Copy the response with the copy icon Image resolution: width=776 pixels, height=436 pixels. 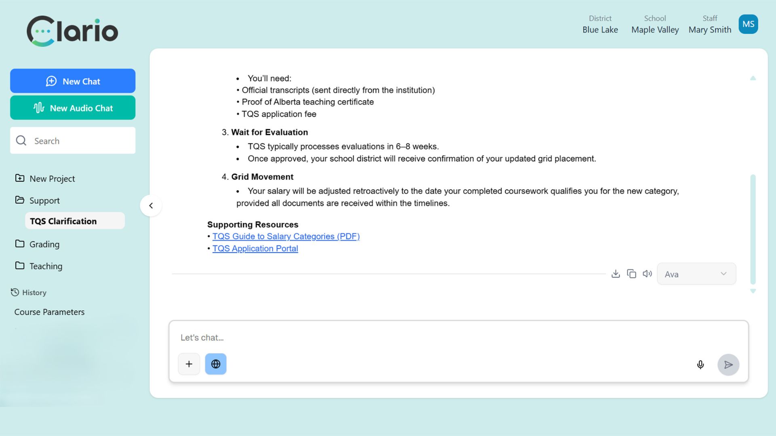(x=631, y=274)
